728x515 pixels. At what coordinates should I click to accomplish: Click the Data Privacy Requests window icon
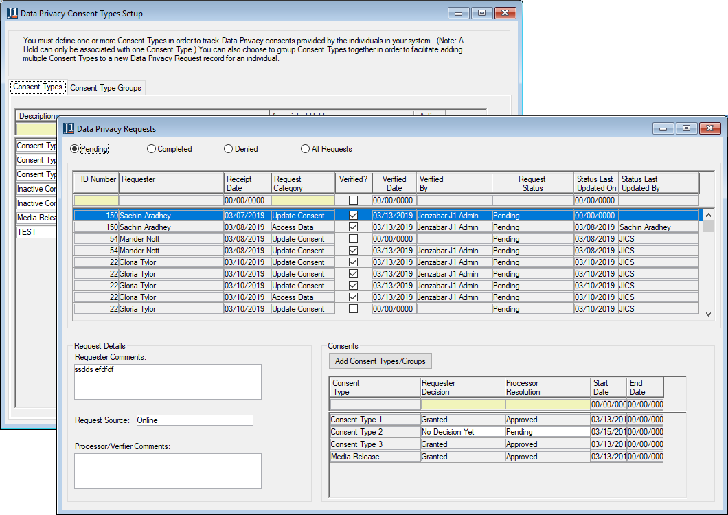pyautogui.click(x=67, y=128)
